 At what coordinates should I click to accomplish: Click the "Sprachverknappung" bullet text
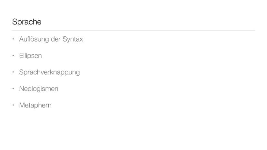(x=49, y=72)
